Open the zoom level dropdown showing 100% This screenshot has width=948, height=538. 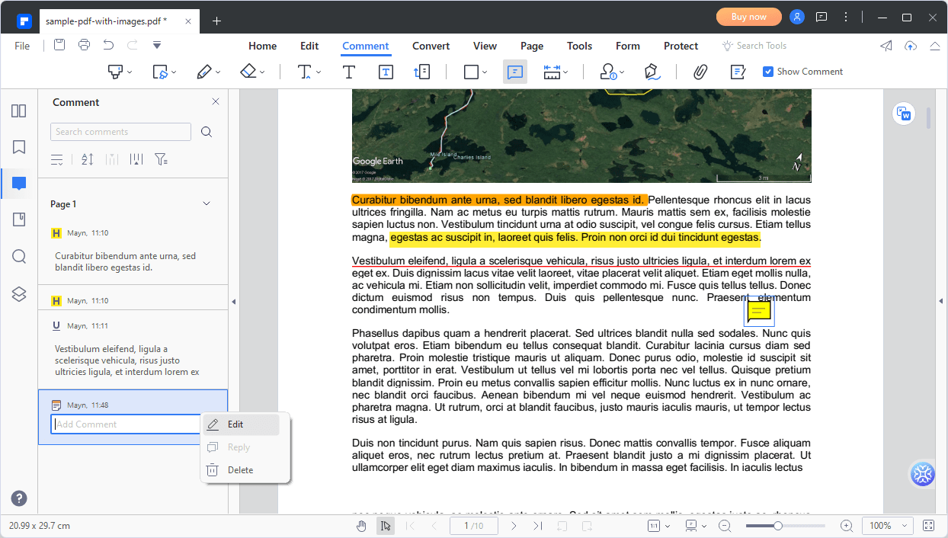pos(887,525)
